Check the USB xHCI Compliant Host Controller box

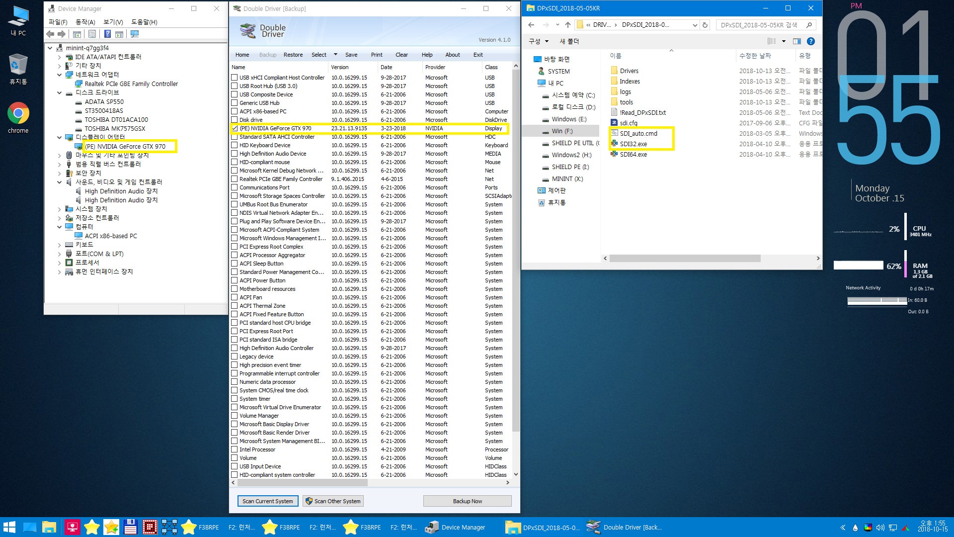(234, 78)
